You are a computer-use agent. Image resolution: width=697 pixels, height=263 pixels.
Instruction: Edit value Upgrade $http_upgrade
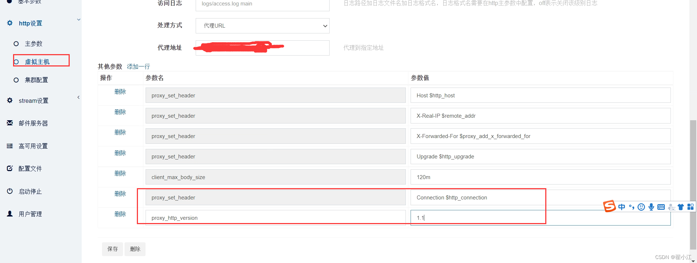click(x=541, y=157)
